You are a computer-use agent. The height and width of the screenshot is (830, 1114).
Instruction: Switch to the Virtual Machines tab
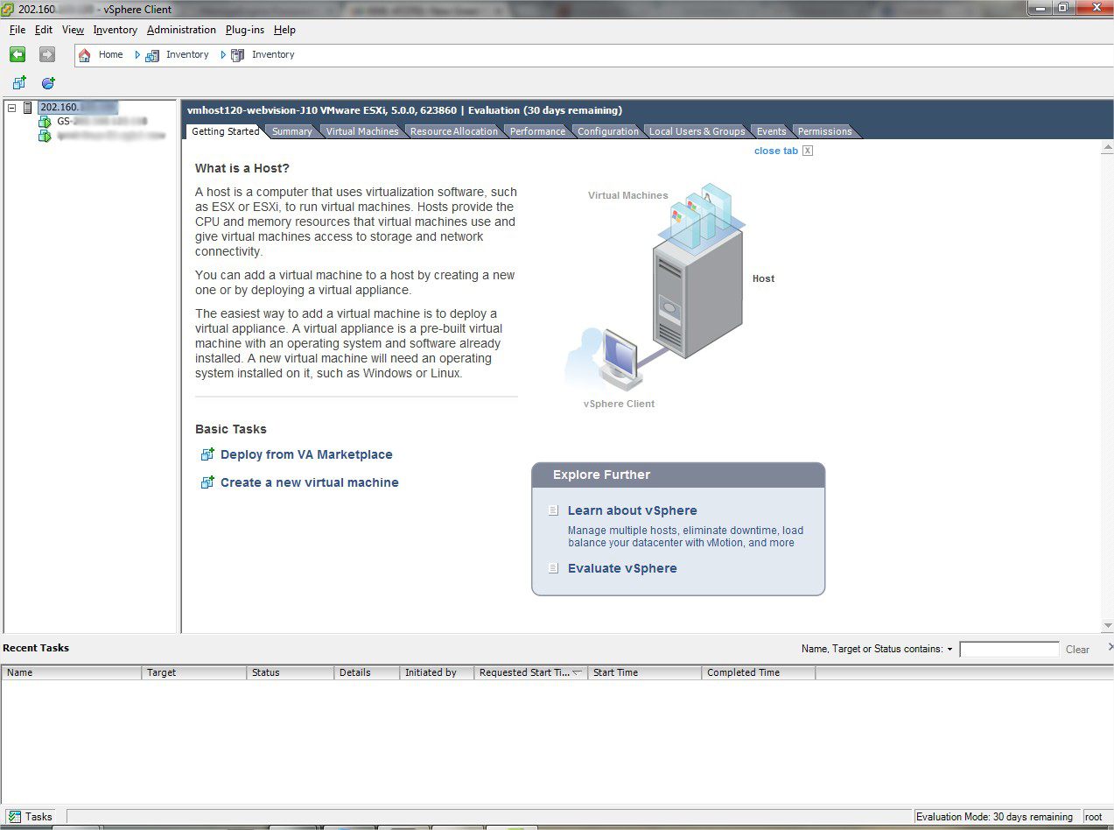click(362, 131)
